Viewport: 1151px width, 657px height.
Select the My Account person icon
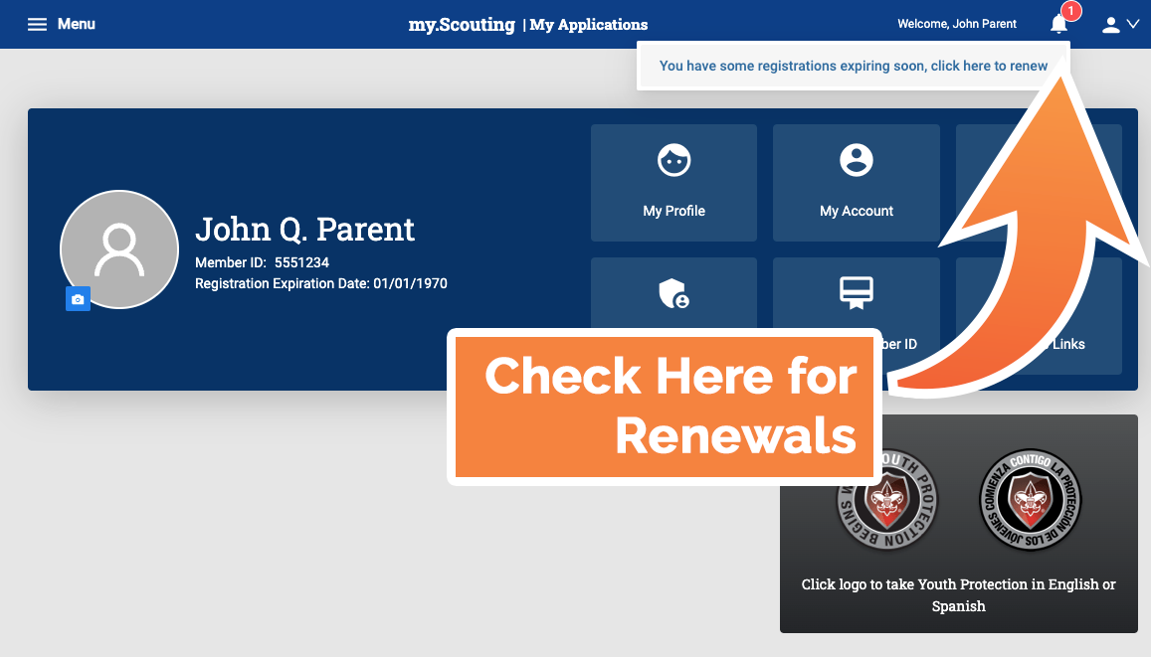(x=856, y=160)
